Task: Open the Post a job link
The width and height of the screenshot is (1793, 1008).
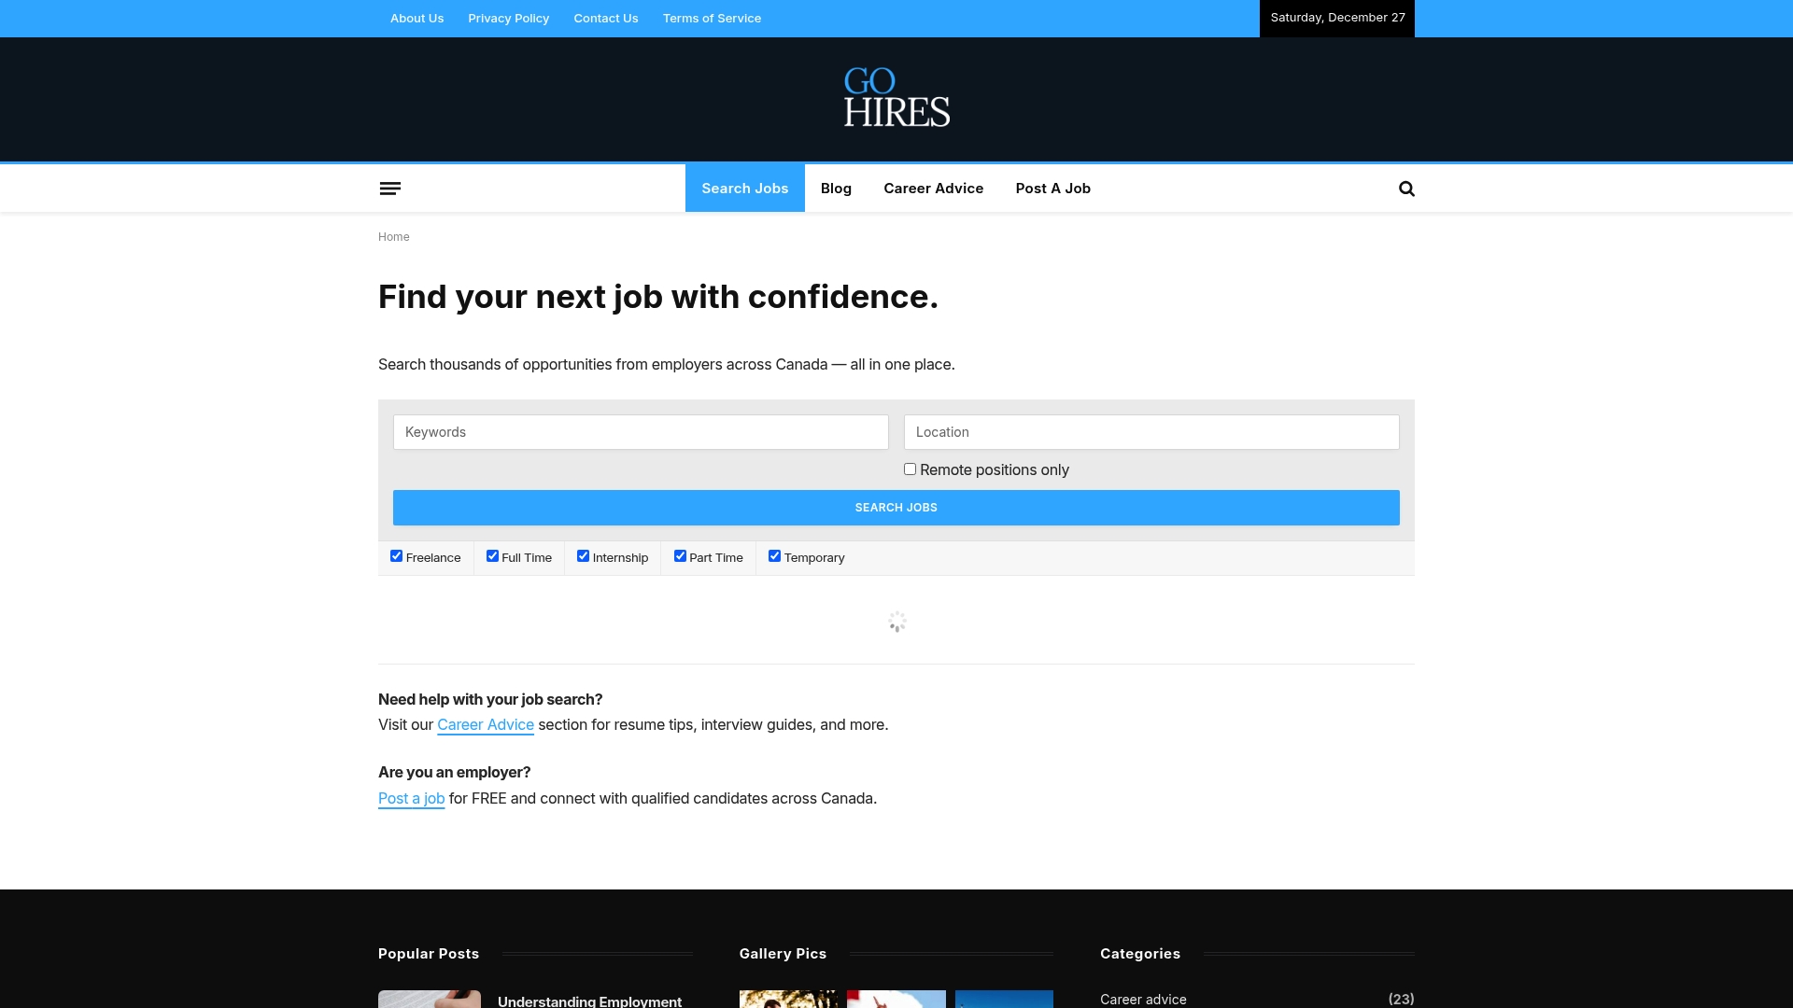Action: click(x=411, y=798)
